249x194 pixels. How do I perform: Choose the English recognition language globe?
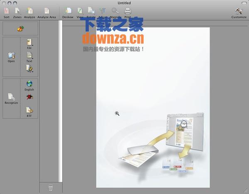(29, 84)
